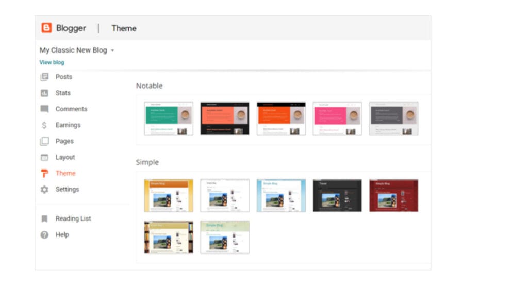Open Pages from the sidebar
This screenshot has width=528, height=288.
(64, 141)
